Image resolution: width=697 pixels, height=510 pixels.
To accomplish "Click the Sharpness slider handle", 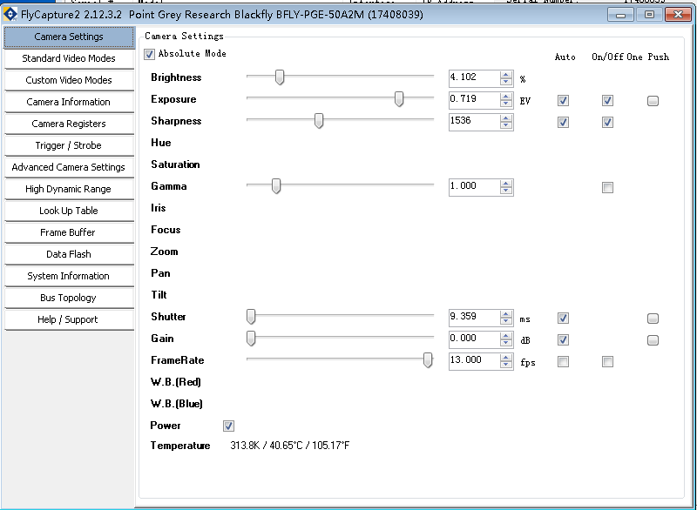I will click(x=319, y=121).
